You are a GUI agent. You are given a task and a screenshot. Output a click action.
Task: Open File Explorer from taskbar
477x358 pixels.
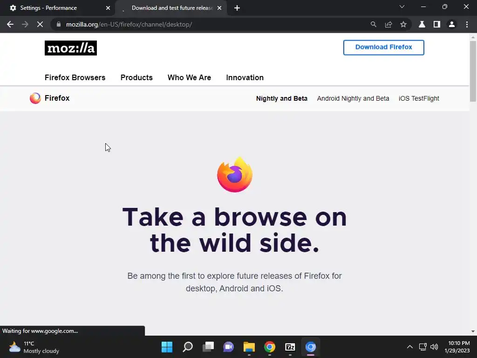249,347
